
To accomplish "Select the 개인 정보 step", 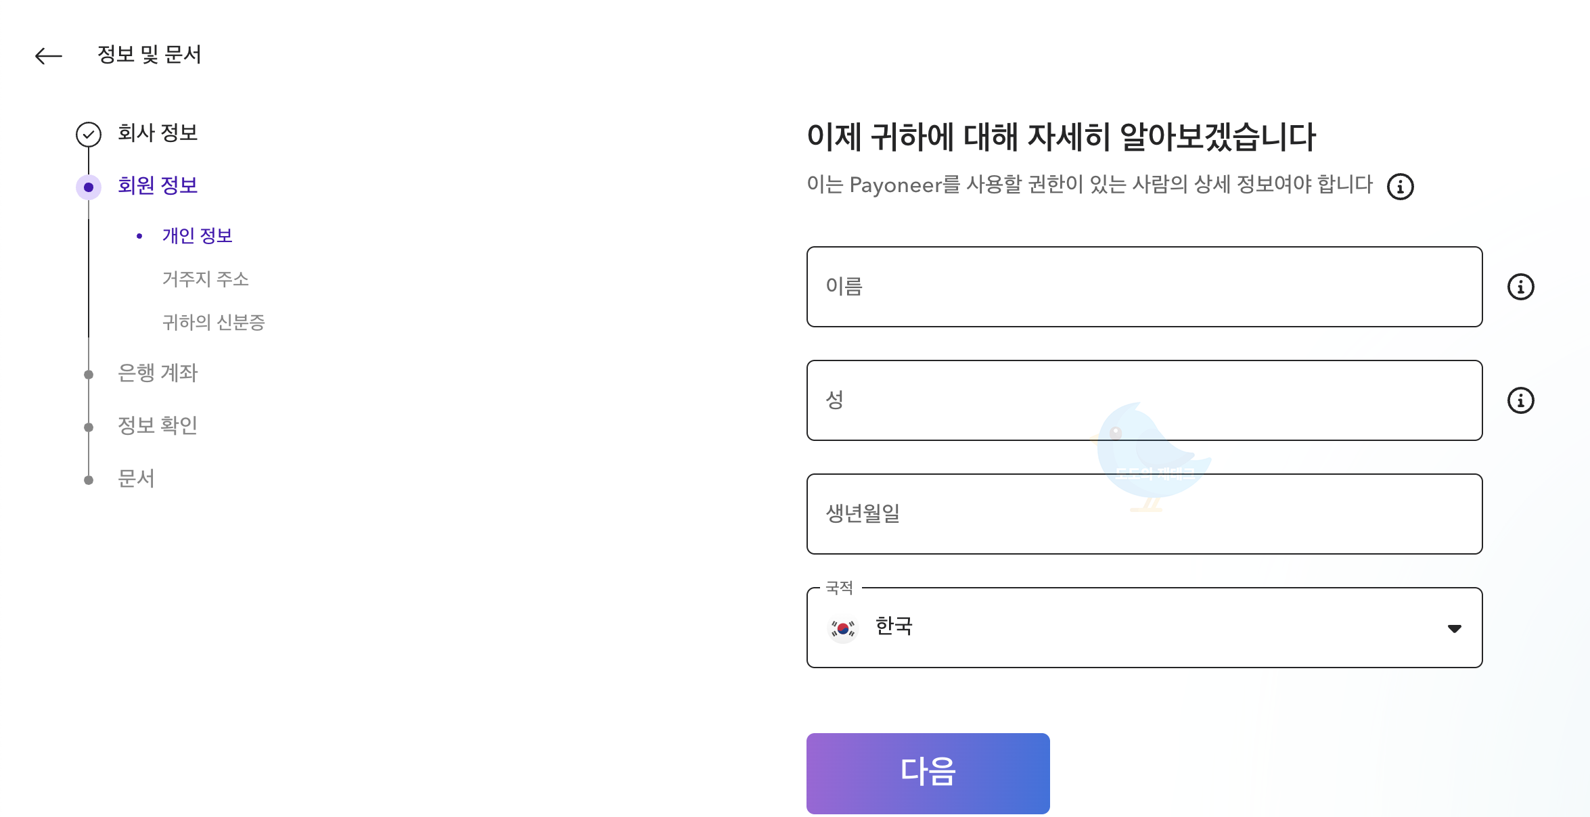I will click(x=198, y=235).
